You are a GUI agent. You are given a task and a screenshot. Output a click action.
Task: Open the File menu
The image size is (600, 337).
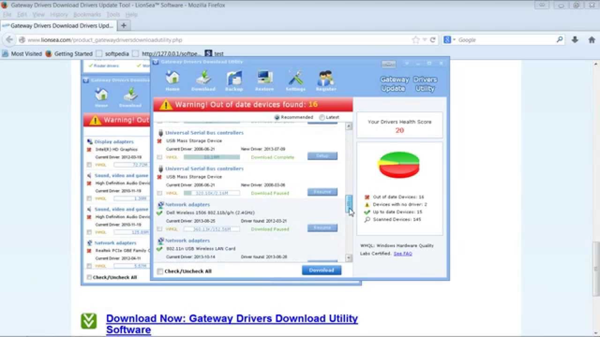[x=7, y=15]
